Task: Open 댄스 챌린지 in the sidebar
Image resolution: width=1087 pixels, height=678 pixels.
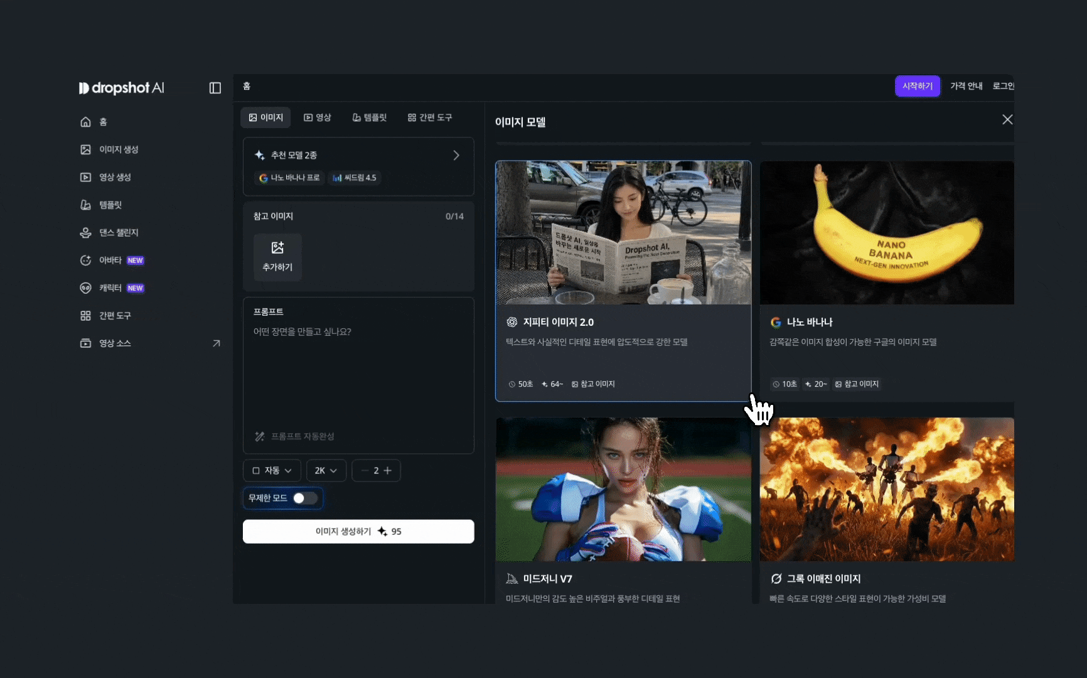Action: tap(119, 232)
